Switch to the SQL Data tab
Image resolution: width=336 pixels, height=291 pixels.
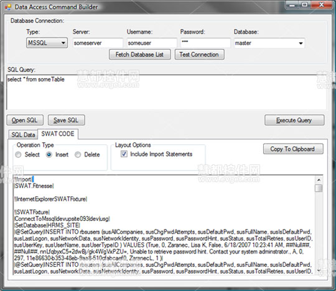(23, 135)
